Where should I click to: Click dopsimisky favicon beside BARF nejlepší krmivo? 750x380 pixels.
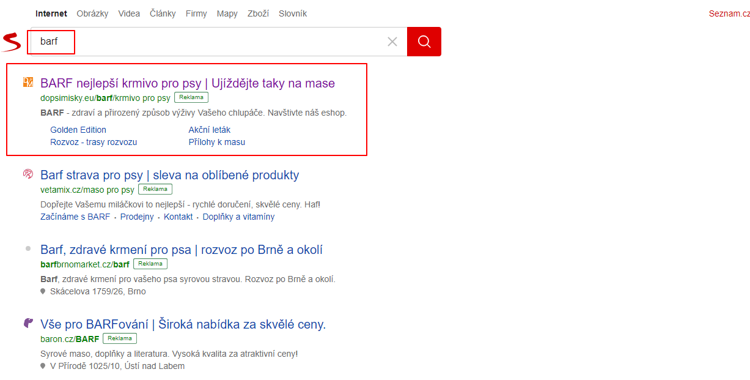(x=28, y=83)
